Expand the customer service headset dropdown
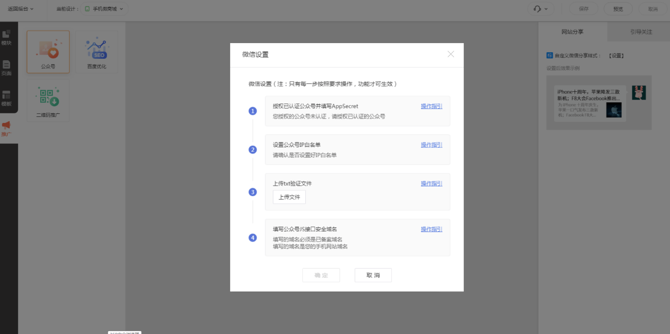Viewport: 670px width, 334px height. click(x=541, y=9)
